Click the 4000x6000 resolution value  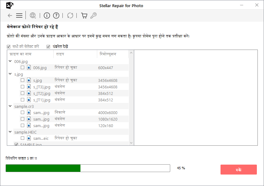coord(108,113)
